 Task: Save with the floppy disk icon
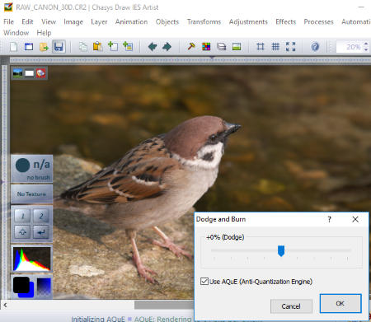[x=59, y=47]
